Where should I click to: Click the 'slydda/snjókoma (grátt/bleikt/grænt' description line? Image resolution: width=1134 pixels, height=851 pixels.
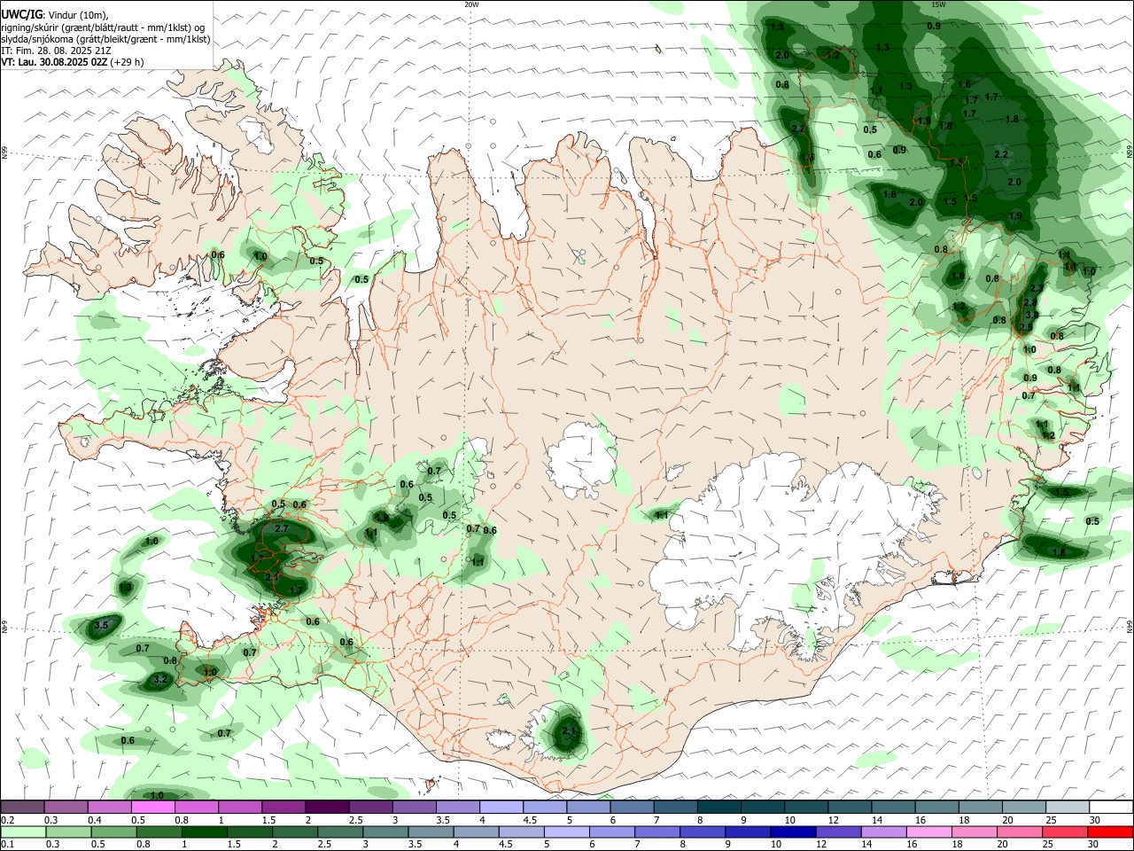pos(105,39)
